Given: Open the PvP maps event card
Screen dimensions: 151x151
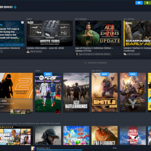Looking at the screenshot, I should coord(12,34).
